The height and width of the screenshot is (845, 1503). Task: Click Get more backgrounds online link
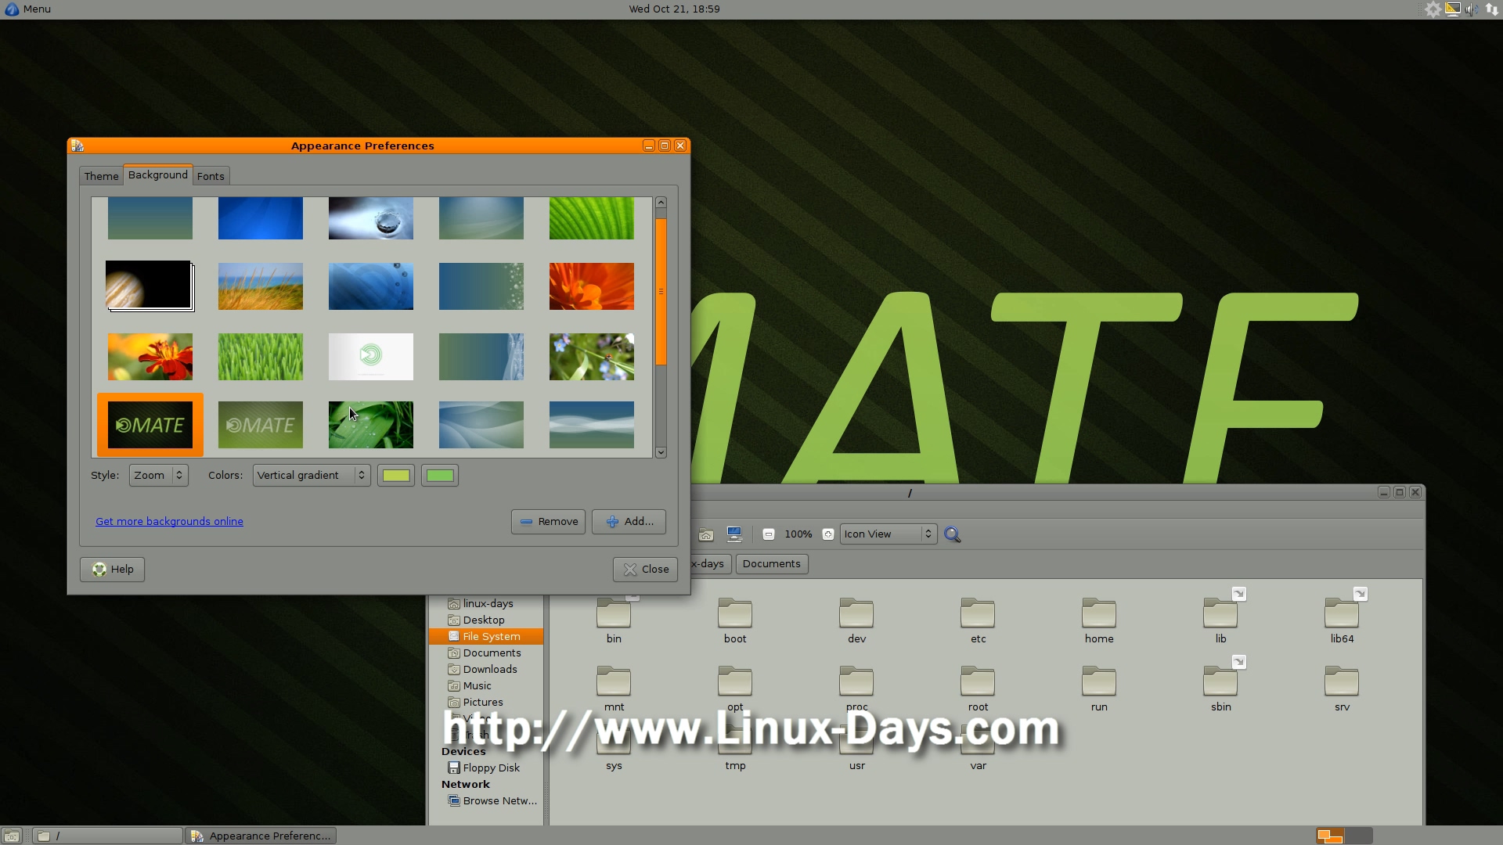pyautogui.click(x=169, y=522)
